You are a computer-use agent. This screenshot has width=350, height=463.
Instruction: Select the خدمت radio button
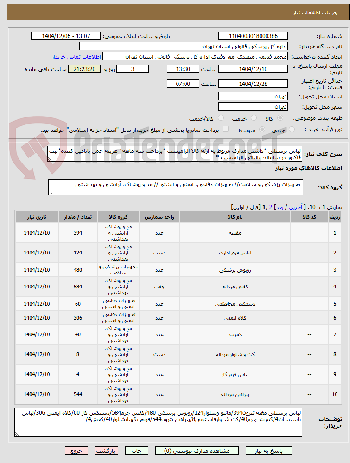tap(254, 118)
